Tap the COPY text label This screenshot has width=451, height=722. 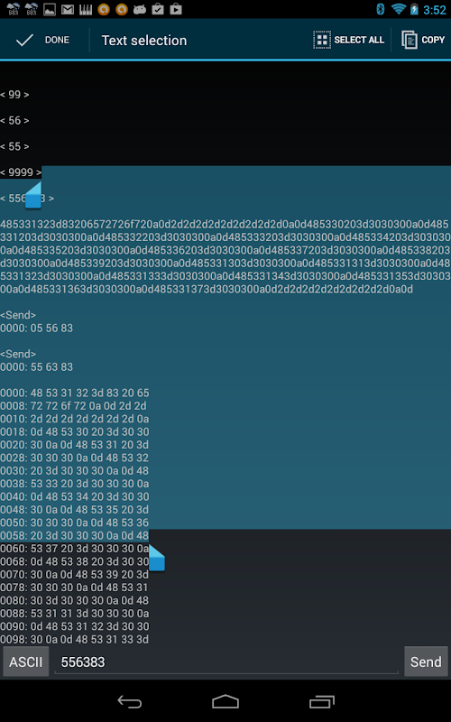point(433,40)
